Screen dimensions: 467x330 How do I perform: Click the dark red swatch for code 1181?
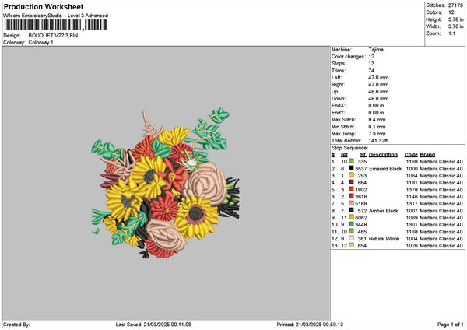point(352,182)
